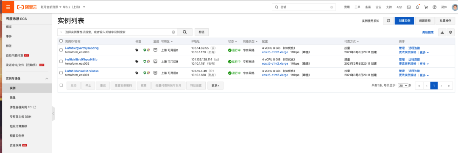Click the magnifier search button

click(x=184, y=32)
